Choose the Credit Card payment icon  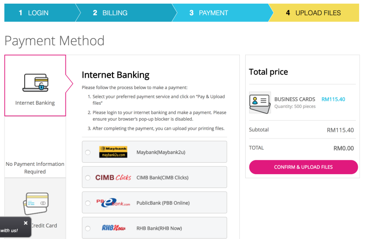(x=36, y=203)
